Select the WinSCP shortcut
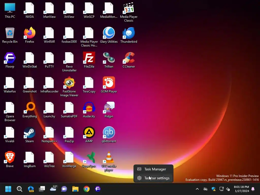260x195 pixels. 89,10
